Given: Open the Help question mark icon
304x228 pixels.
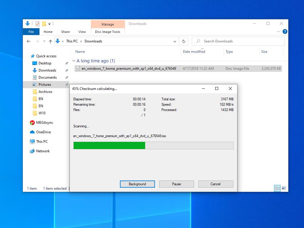Looking at the screenshot, I should 285,31.
